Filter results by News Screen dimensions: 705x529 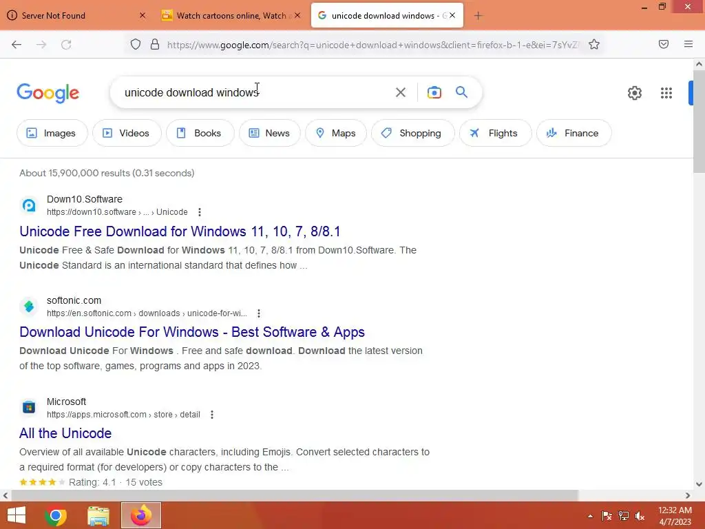(270, 133)
